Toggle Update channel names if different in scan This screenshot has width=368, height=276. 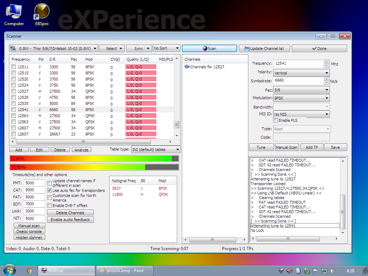click(49, 183)
